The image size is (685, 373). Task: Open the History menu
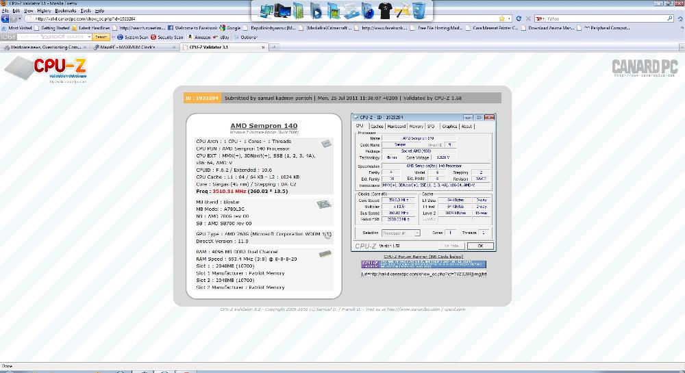click(x=44, y=10)
